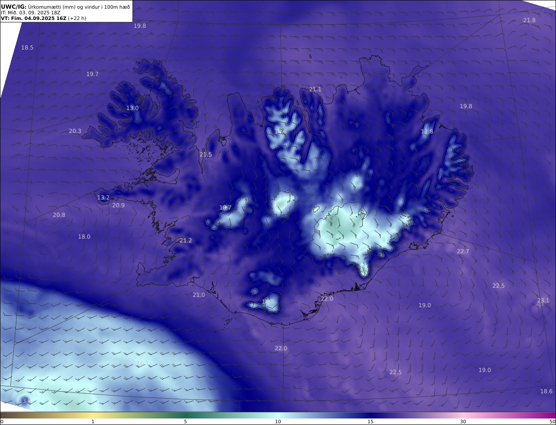
Task: Select the IT: Mið. 03. 09. 2025 18Z line
Action: [31, 13]
